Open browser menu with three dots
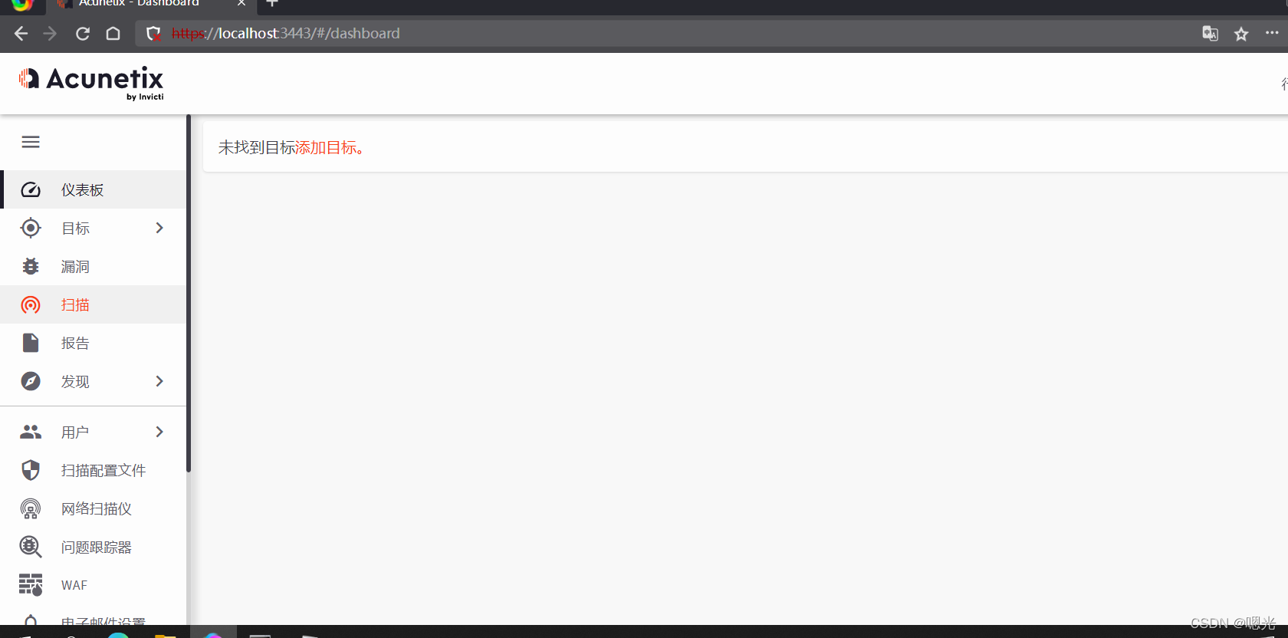Image resolution: width=1288 pixels, height=638 pixels. tap(1272, 33)
